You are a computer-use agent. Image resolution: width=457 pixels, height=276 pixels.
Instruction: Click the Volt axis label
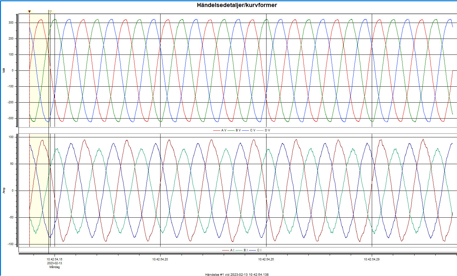tap(4, 70)
